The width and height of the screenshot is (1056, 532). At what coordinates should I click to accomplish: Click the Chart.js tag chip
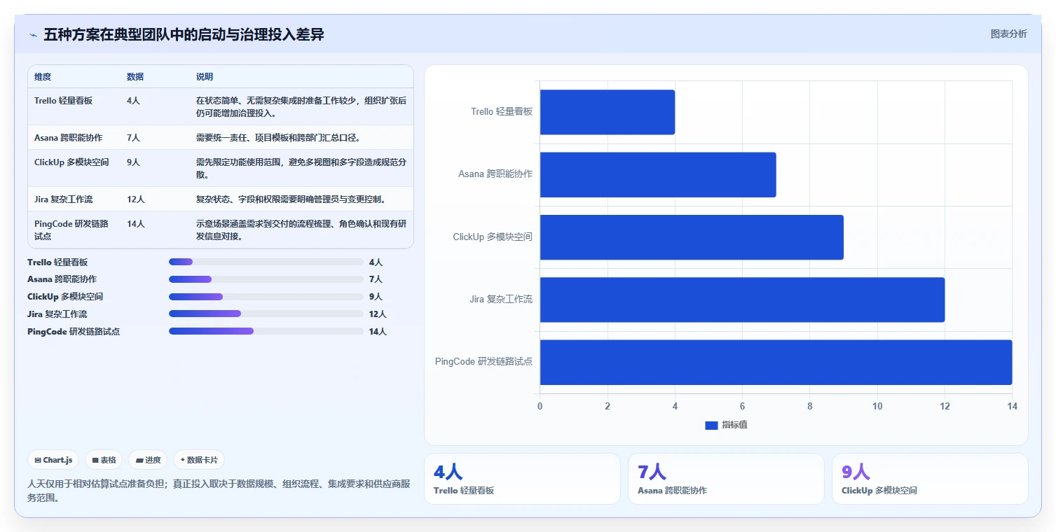click(x=53, y=460)
